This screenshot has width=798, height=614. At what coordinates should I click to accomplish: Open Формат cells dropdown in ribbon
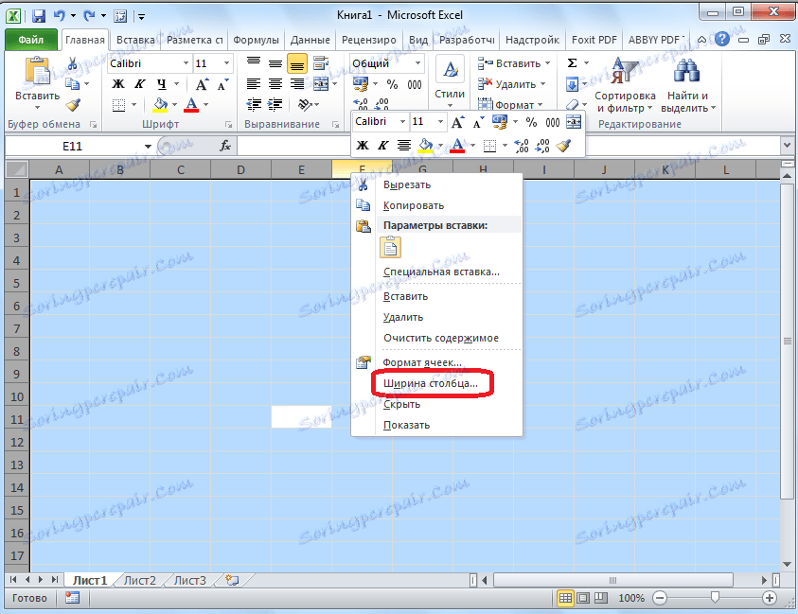pyautogui.click(x=510, y=105)
